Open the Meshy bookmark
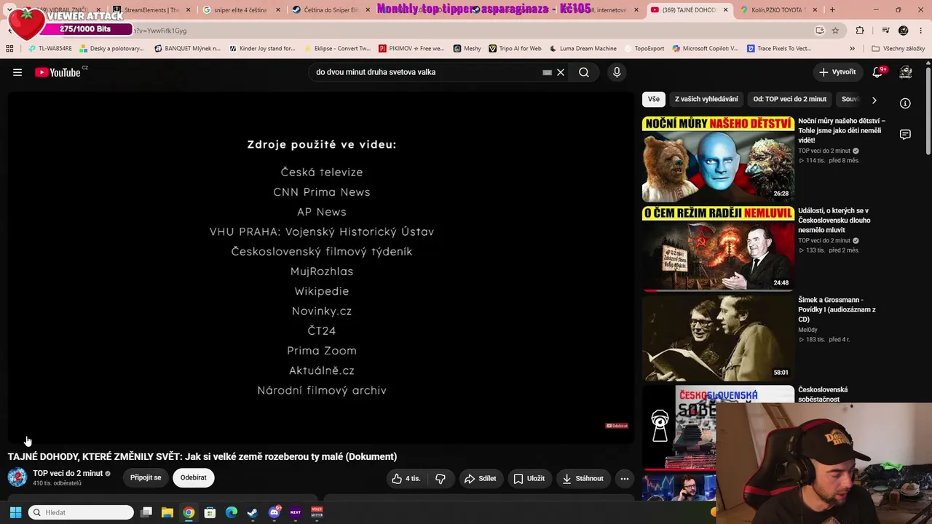Screen dimensions: 932x524 click(467, 49)
